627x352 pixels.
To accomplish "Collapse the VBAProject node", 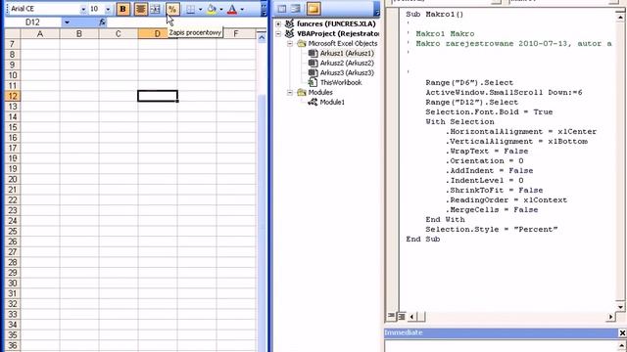I will (278, 34).
